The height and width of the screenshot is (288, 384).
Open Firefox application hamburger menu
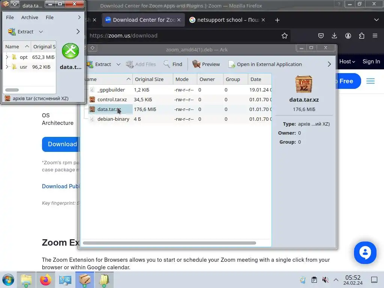(375, 36)
